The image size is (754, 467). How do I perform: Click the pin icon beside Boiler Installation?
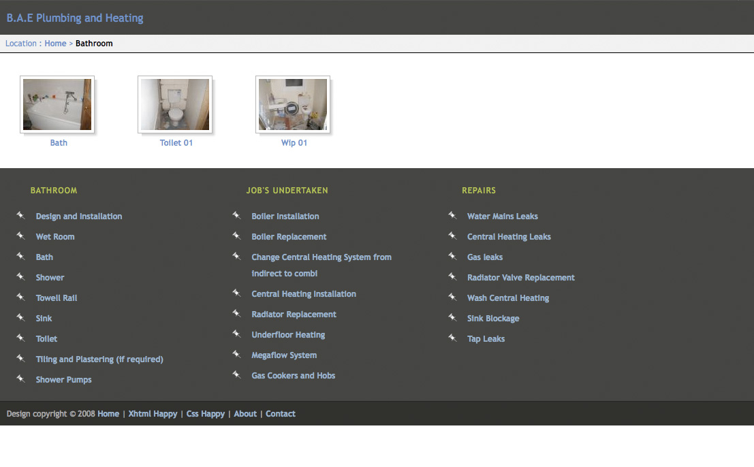236,215
